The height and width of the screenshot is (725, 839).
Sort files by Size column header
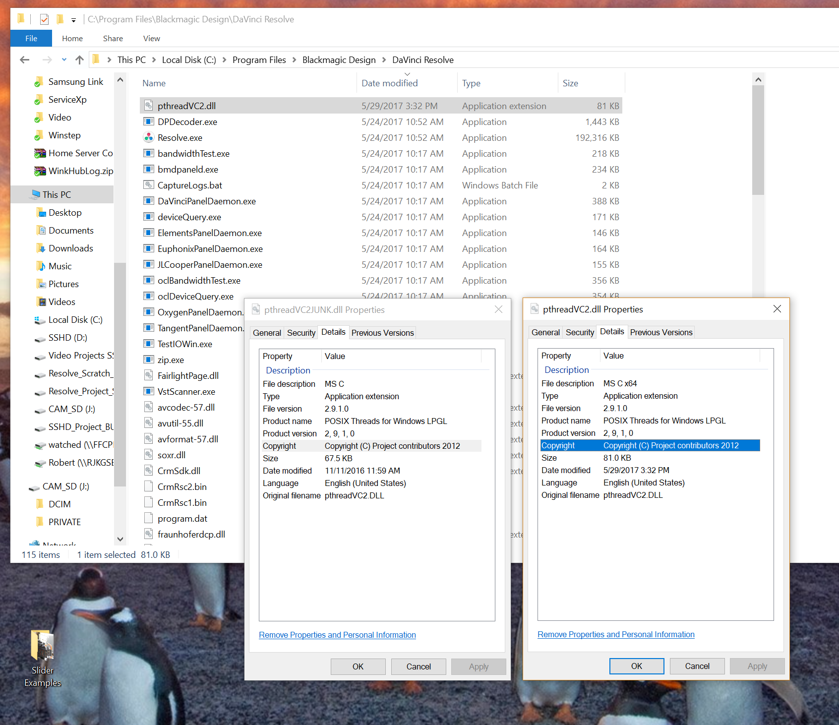[591, 83]
